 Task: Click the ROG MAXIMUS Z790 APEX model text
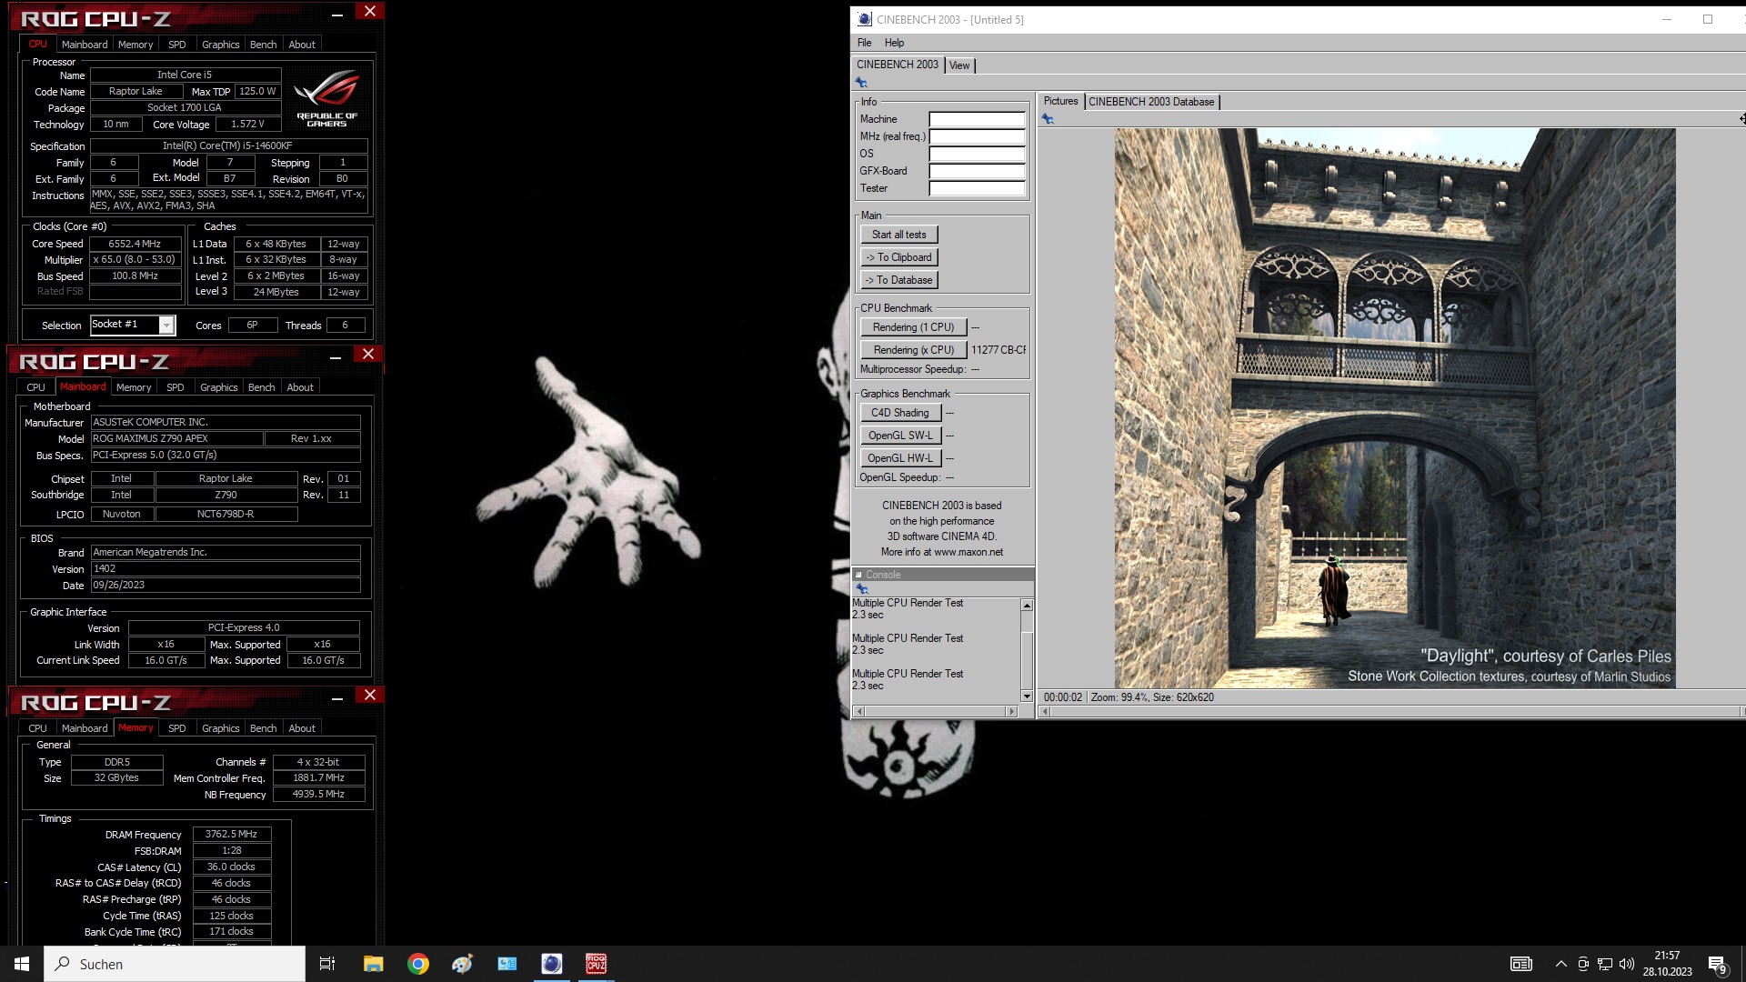[176, 438]
